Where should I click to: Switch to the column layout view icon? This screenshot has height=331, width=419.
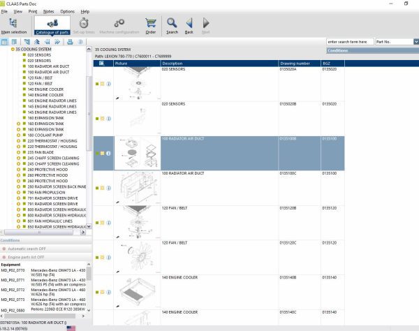[14, 42]
